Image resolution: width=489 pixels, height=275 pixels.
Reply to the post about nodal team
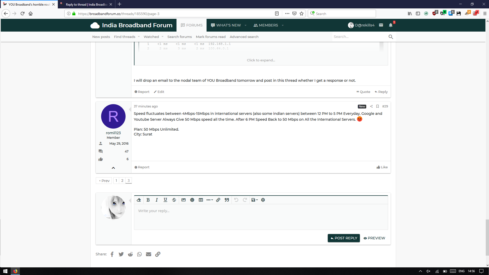coord(381,92)
